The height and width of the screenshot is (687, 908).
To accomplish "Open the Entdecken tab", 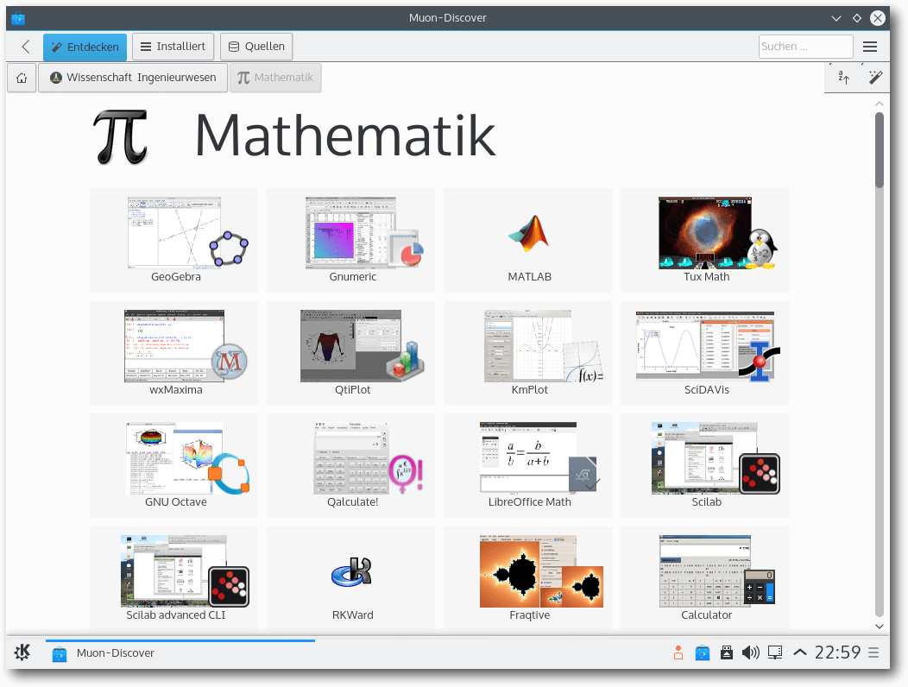I will [x=85, y=47].
